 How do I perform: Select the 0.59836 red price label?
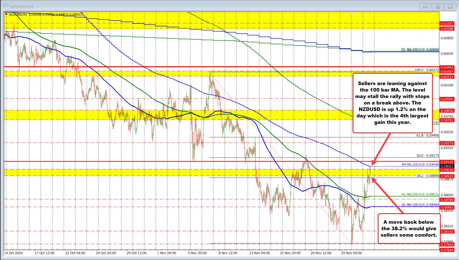446,111
